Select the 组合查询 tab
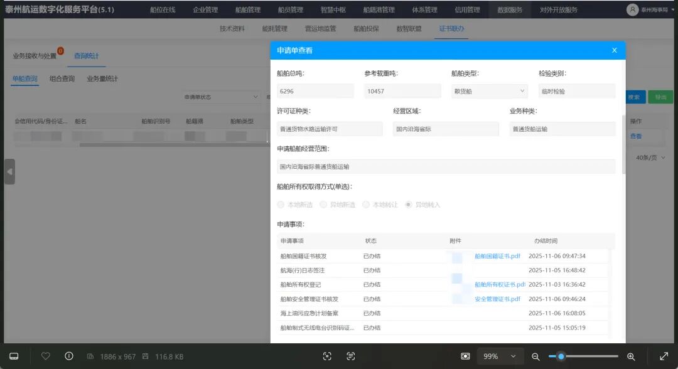Screen dimensions: 678x369 [62, 78]
